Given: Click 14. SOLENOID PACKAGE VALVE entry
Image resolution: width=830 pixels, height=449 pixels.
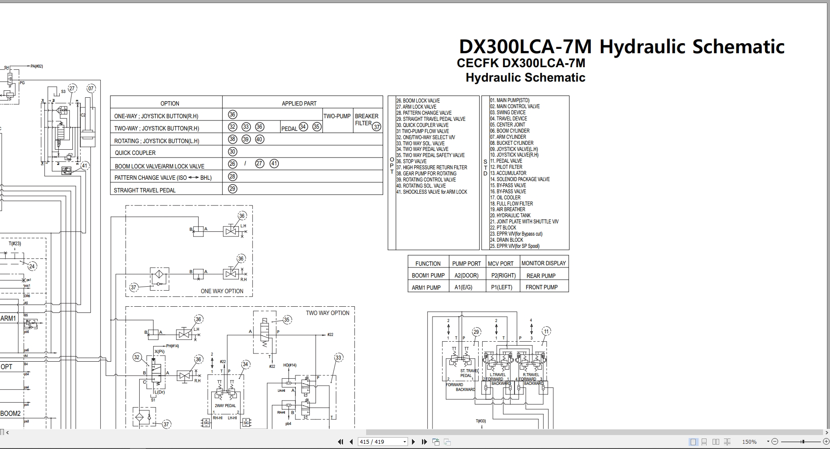Looking at the screenshot, I should pyautogui.click(x=520, y=179).
